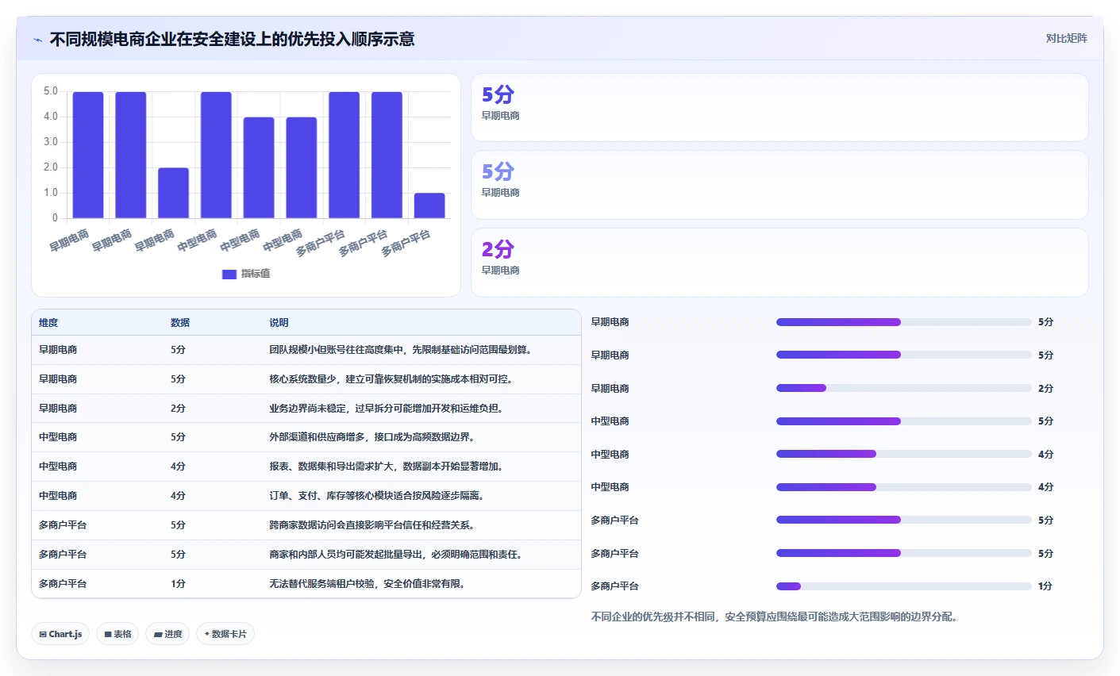Click the 表格 tag chip
The height and width of the screenshot is (676, 1120).
(x=117, y=634)
